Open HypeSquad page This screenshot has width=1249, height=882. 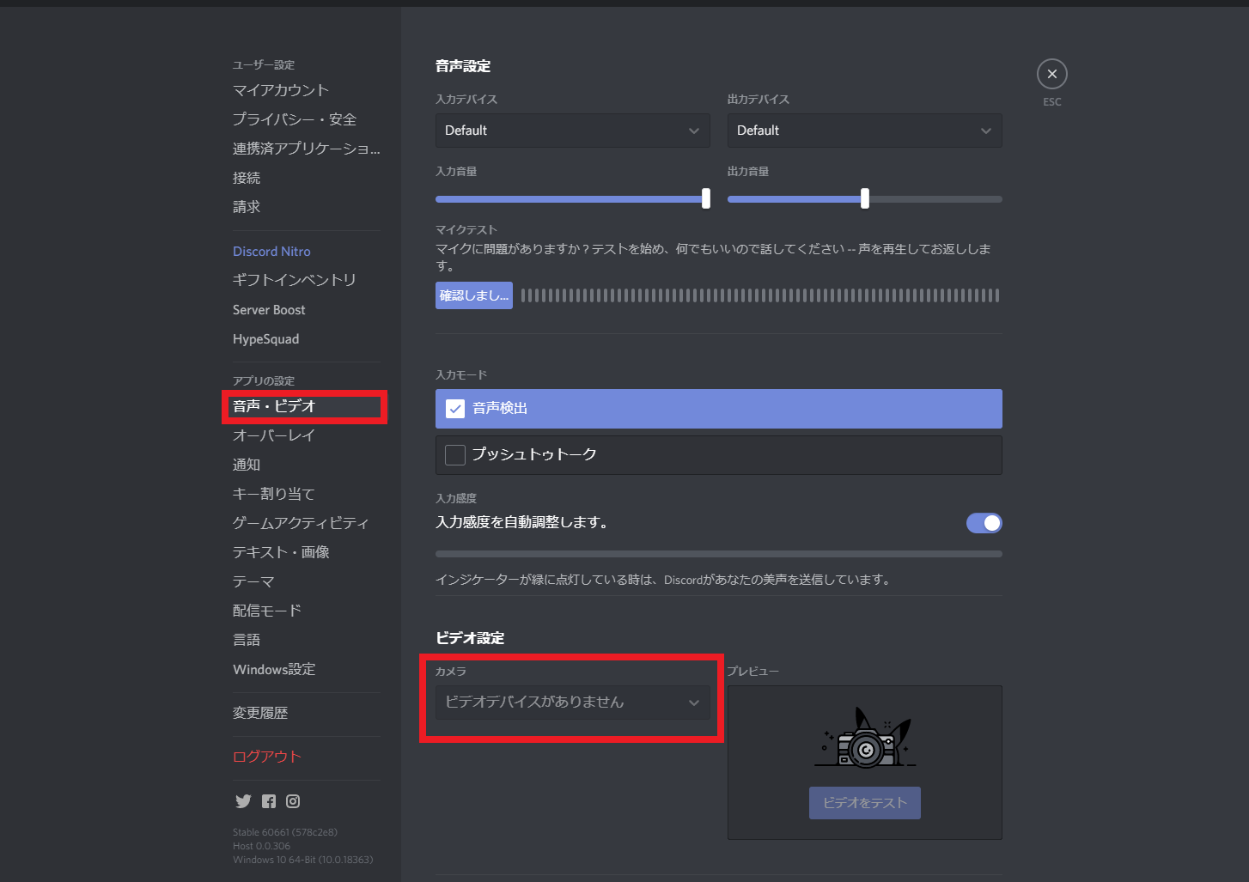[266, 339]
